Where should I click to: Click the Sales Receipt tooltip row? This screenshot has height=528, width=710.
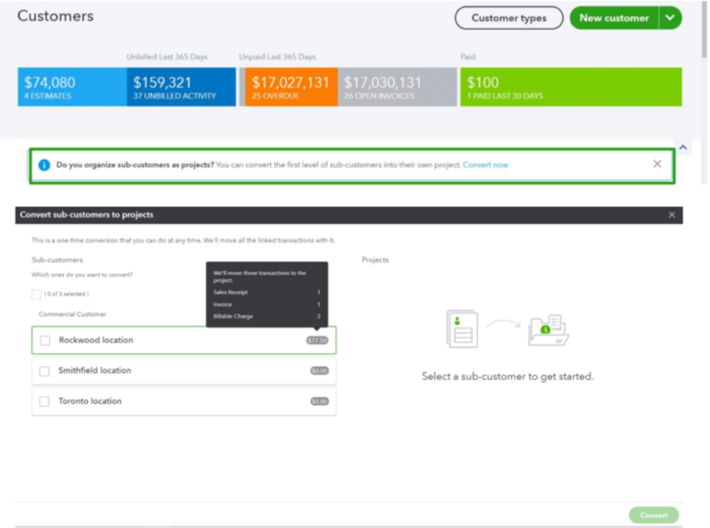point(266,292)
